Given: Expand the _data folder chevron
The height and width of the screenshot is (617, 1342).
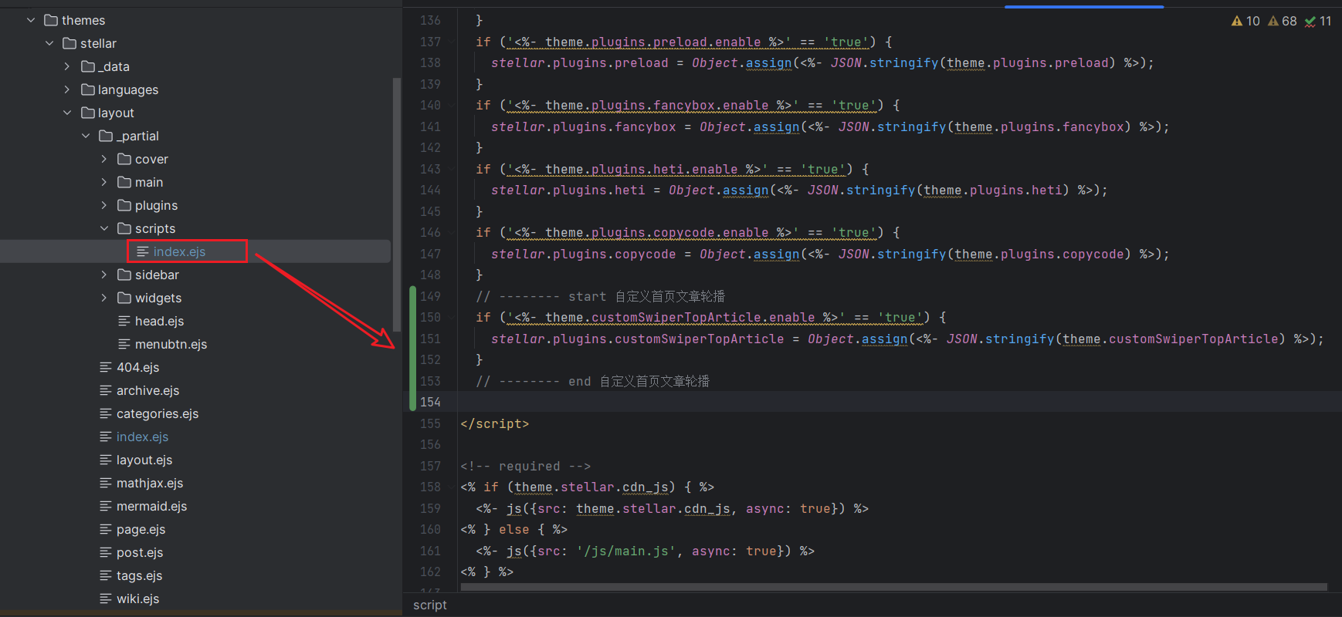Looking at the screenshot, I should pos(67,66).
